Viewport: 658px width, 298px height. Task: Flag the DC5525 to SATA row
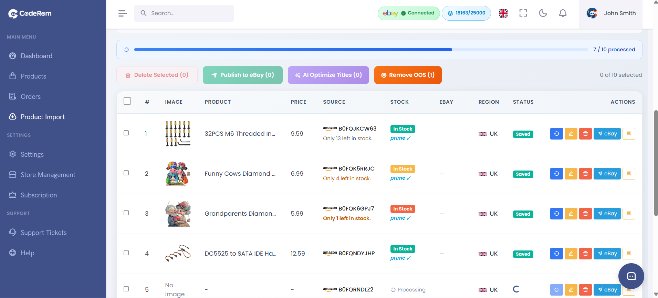(x=629, y=254)
